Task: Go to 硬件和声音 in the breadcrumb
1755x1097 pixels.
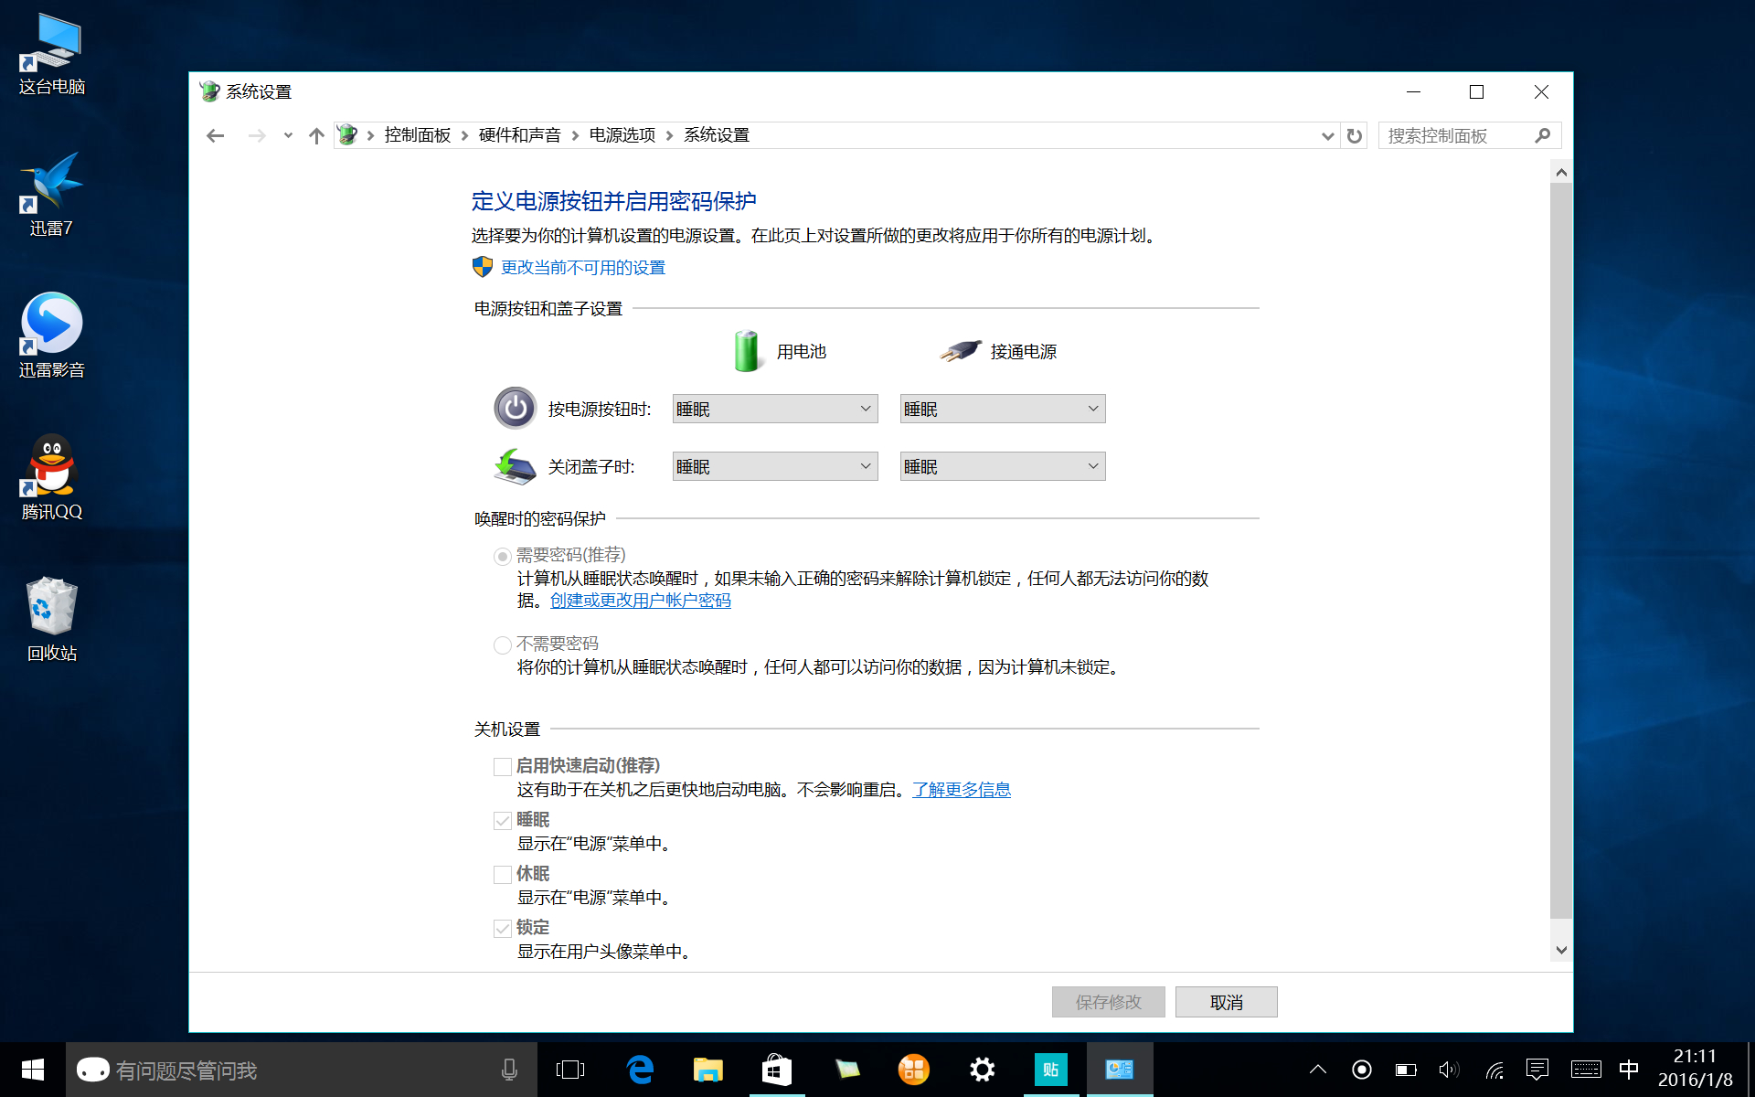Action: 519,135
